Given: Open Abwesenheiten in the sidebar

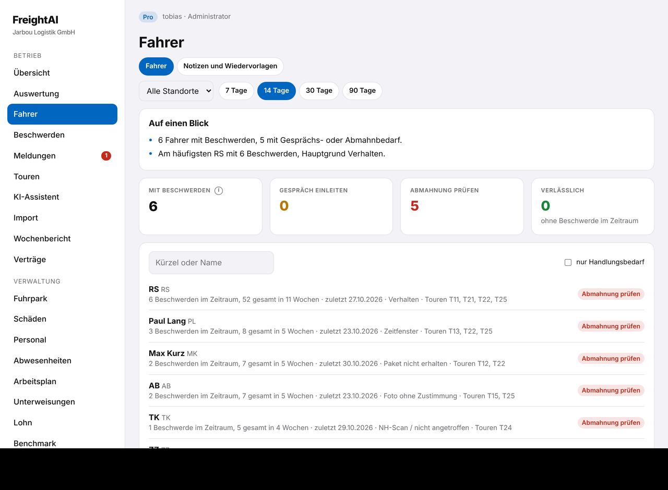Looking at the screenshot, I should click(x=62, y=361).
